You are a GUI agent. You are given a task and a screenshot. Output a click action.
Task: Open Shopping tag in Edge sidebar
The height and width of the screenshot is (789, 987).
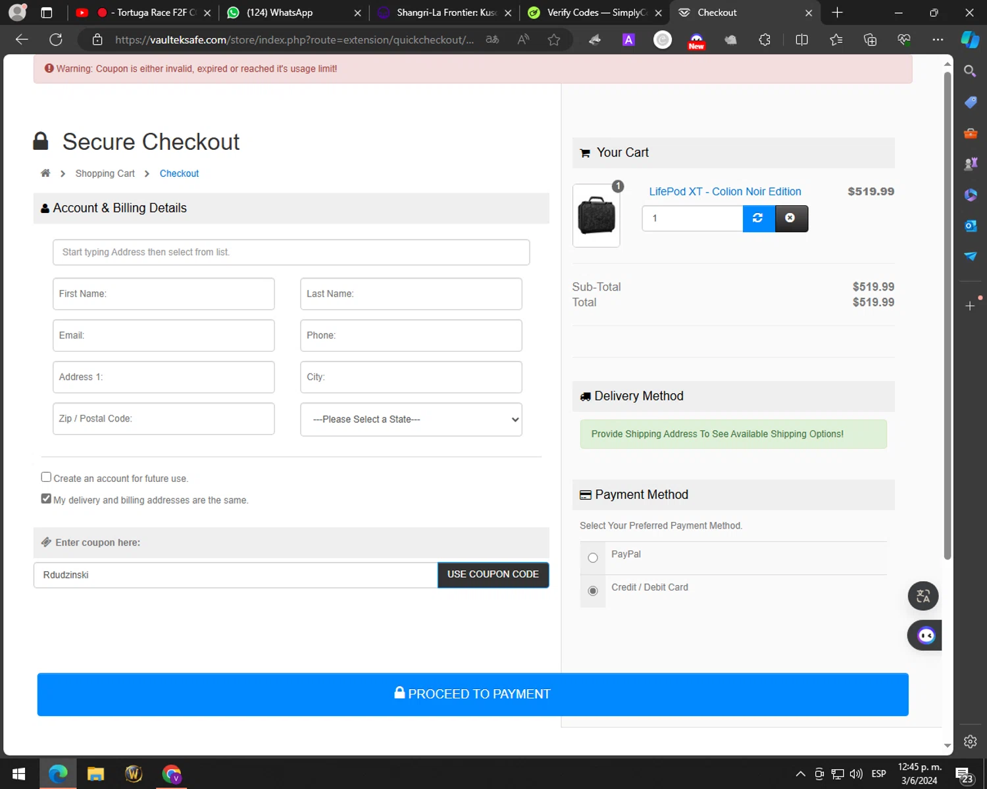click(x=970, y=102)
